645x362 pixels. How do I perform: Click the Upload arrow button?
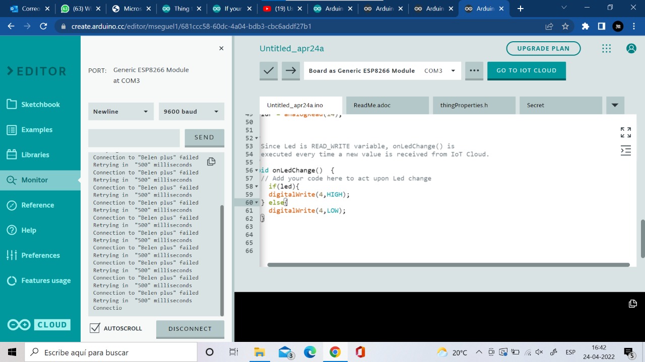click(x=291, y=70)
